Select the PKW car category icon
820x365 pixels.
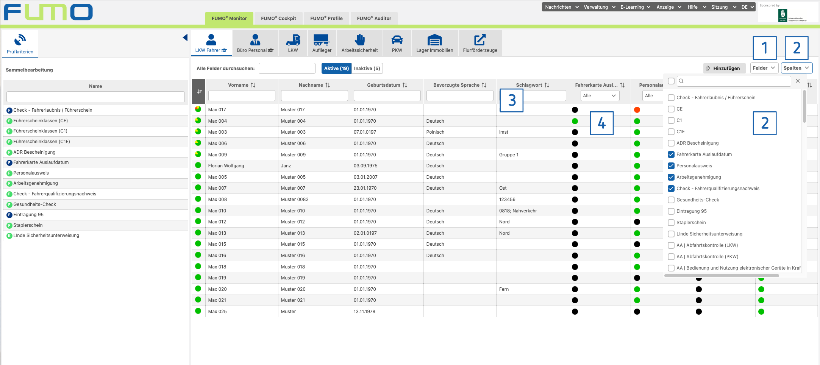(397, 40)
